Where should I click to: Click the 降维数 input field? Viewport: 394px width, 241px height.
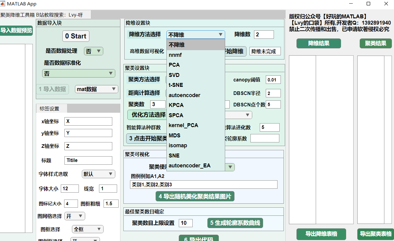point(264,35)
